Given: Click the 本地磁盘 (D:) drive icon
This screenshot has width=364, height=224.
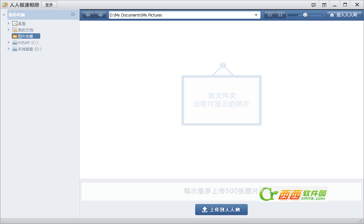Looking at the screenshot, I should tap(15, 49).
